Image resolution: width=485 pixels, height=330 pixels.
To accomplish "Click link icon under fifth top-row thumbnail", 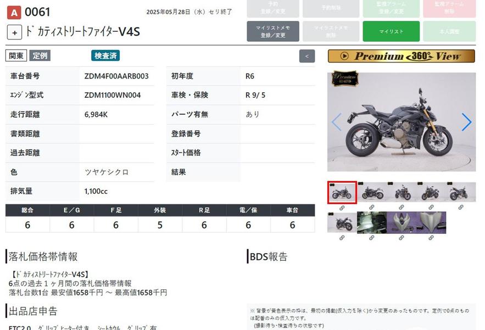I will click(460, 208).
